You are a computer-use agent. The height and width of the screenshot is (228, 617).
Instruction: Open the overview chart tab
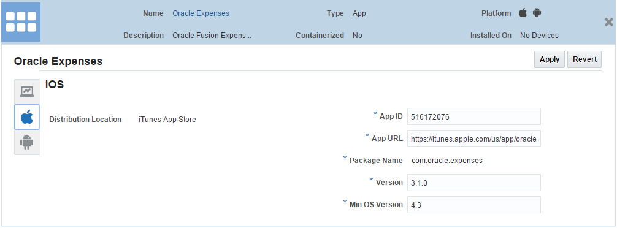(27, 91)
